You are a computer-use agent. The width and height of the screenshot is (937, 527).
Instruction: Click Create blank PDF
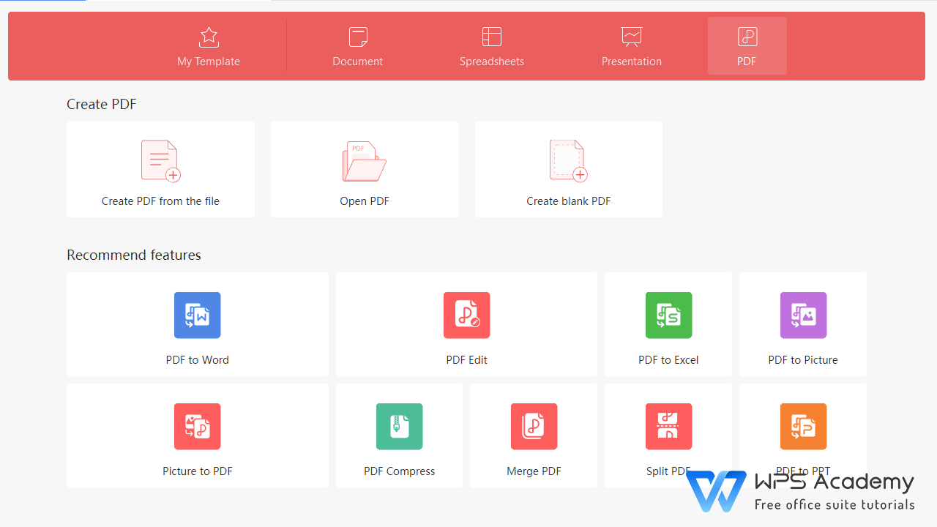[x=568, y=169]
